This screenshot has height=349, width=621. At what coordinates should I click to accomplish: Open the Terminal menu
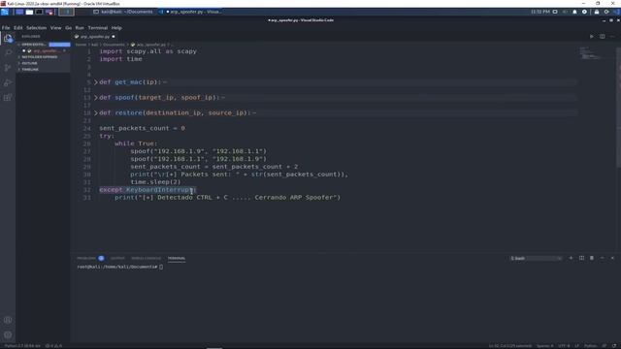tap(98, 28)
